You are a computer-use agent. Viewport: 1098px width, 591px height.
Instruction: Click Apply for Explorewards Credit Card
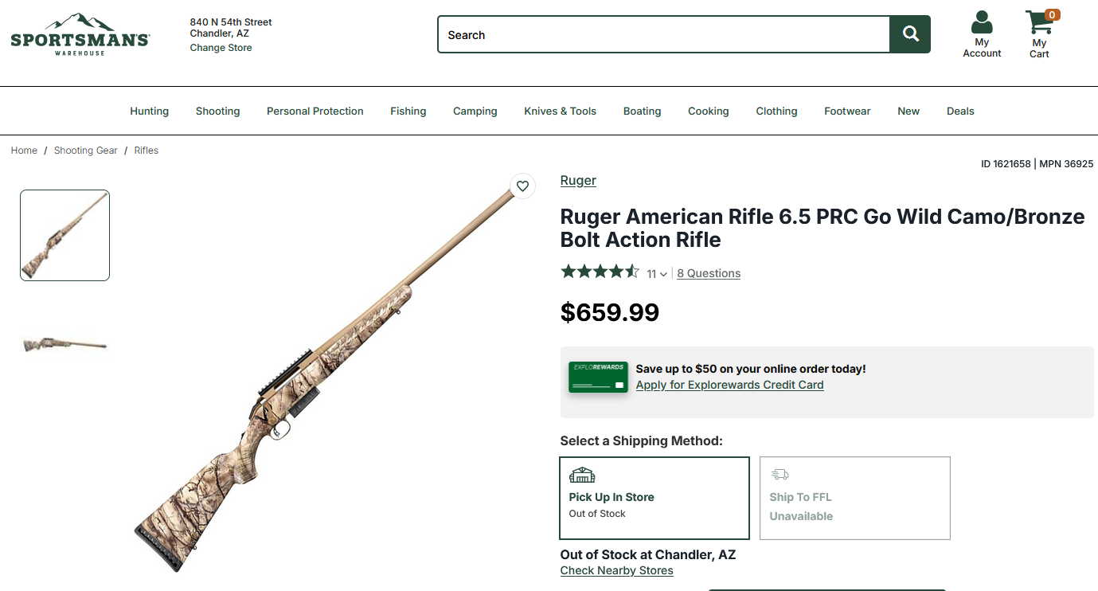tap(729, 385)
